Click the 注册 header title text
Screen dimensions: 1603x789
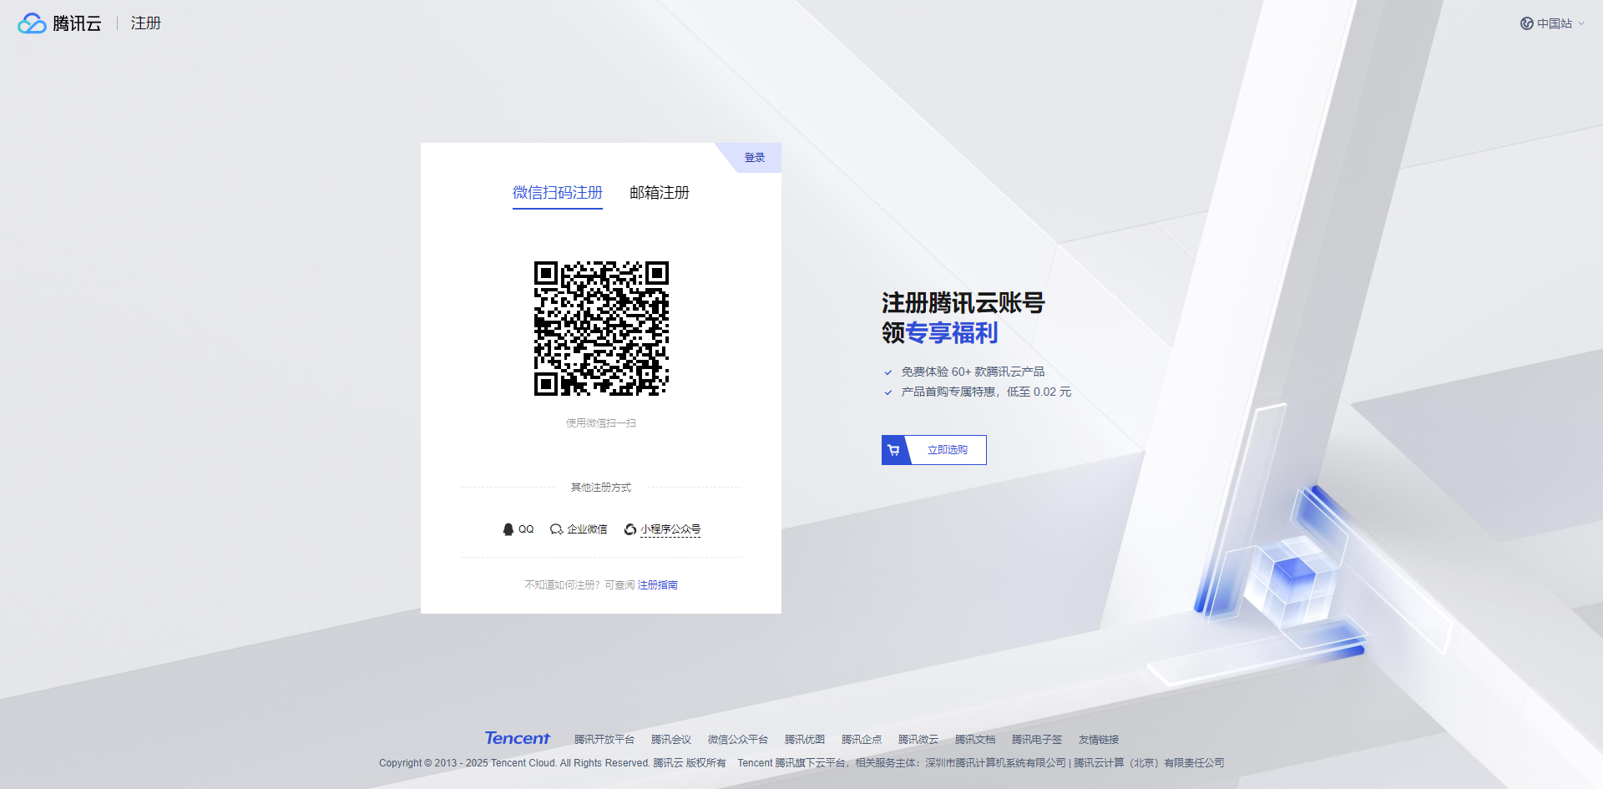(x=146, y=23)
